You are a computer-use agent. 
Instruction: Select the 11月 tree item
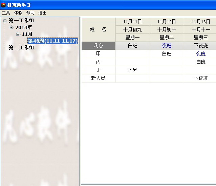27,34
